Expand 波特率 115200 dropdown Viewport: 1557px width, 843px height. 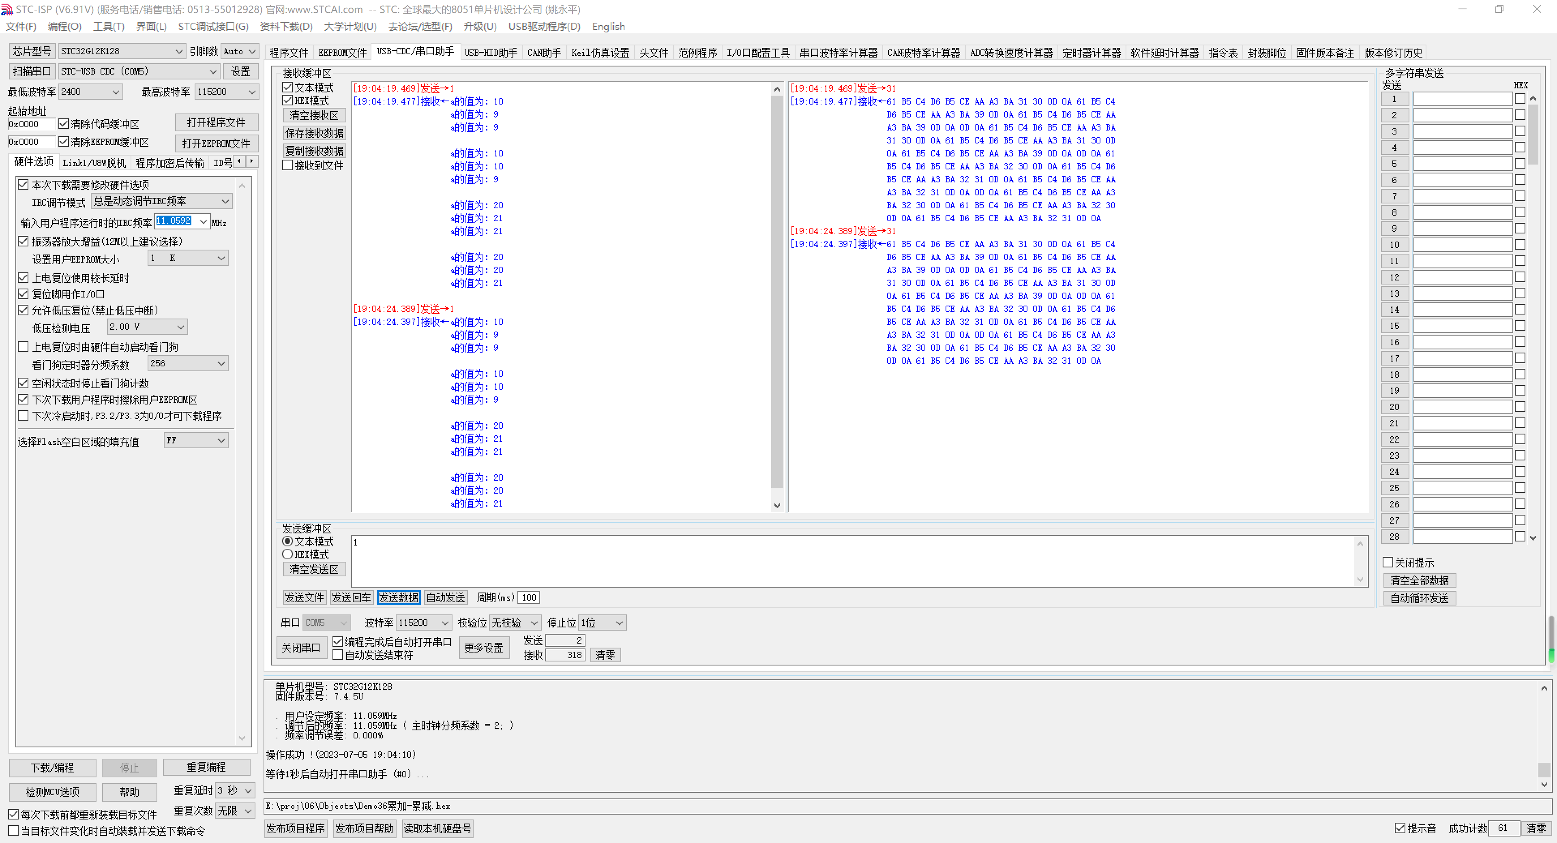(x=445, y=623)
